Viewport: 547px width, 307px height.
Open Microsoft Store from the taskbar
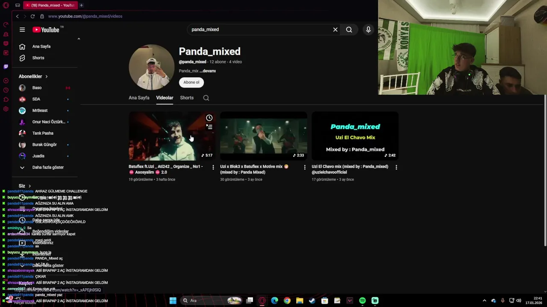[x=325, y=301]
